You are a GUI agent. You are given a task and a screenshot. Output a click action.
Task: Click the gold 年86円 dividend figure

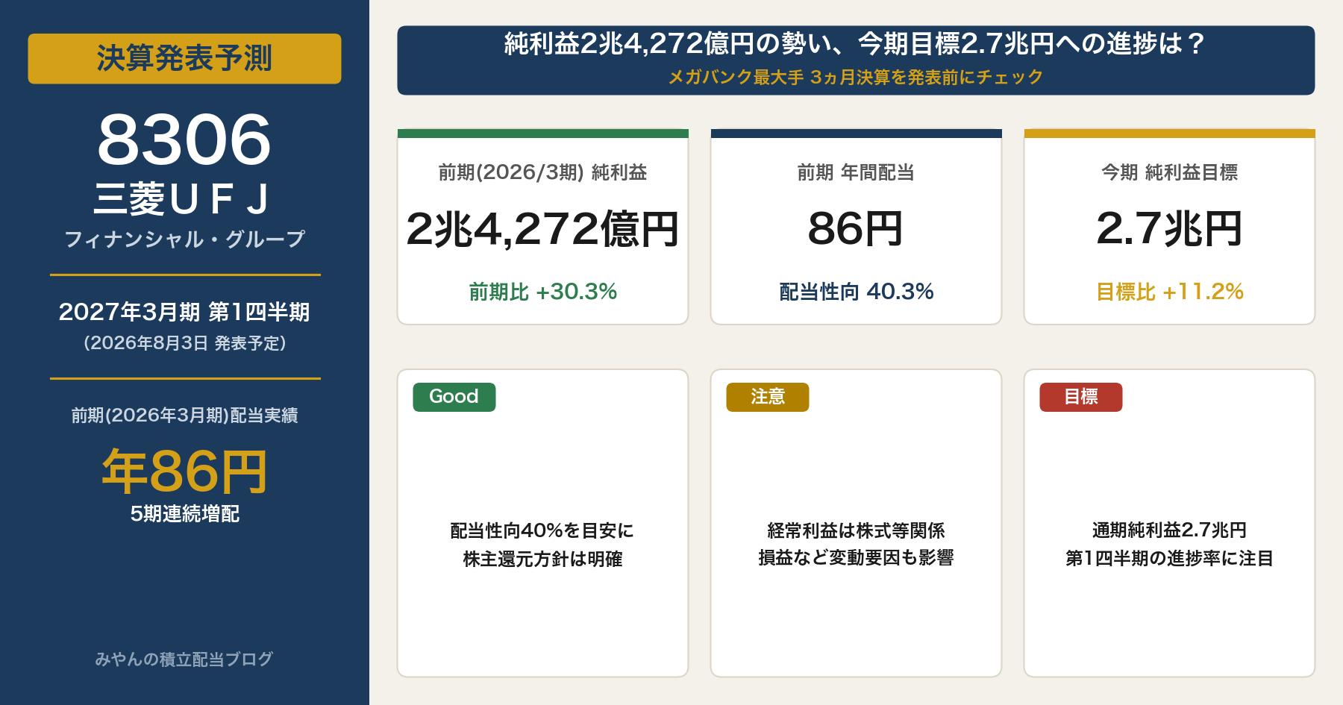click(184, 471)
